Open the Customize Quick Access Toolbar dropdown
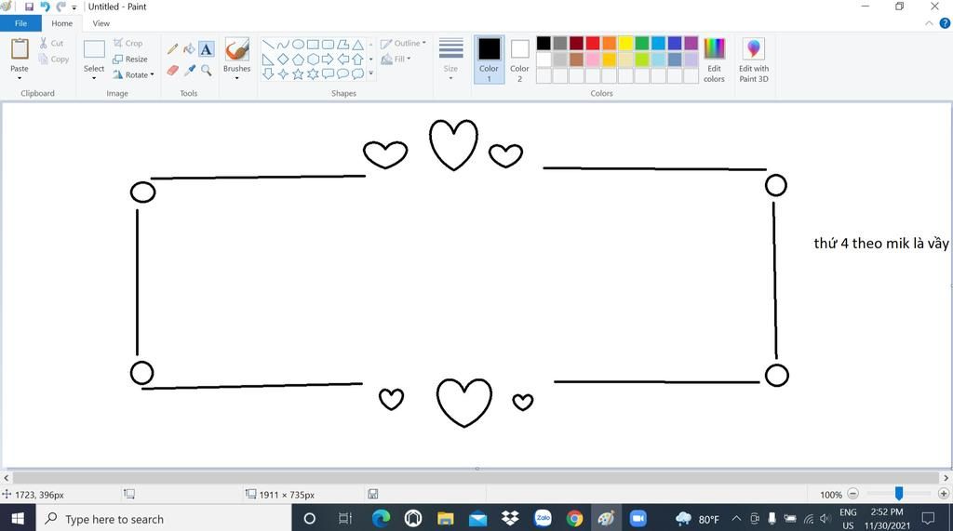This screenshot has width=953, height=531. (x=74, y=7)
